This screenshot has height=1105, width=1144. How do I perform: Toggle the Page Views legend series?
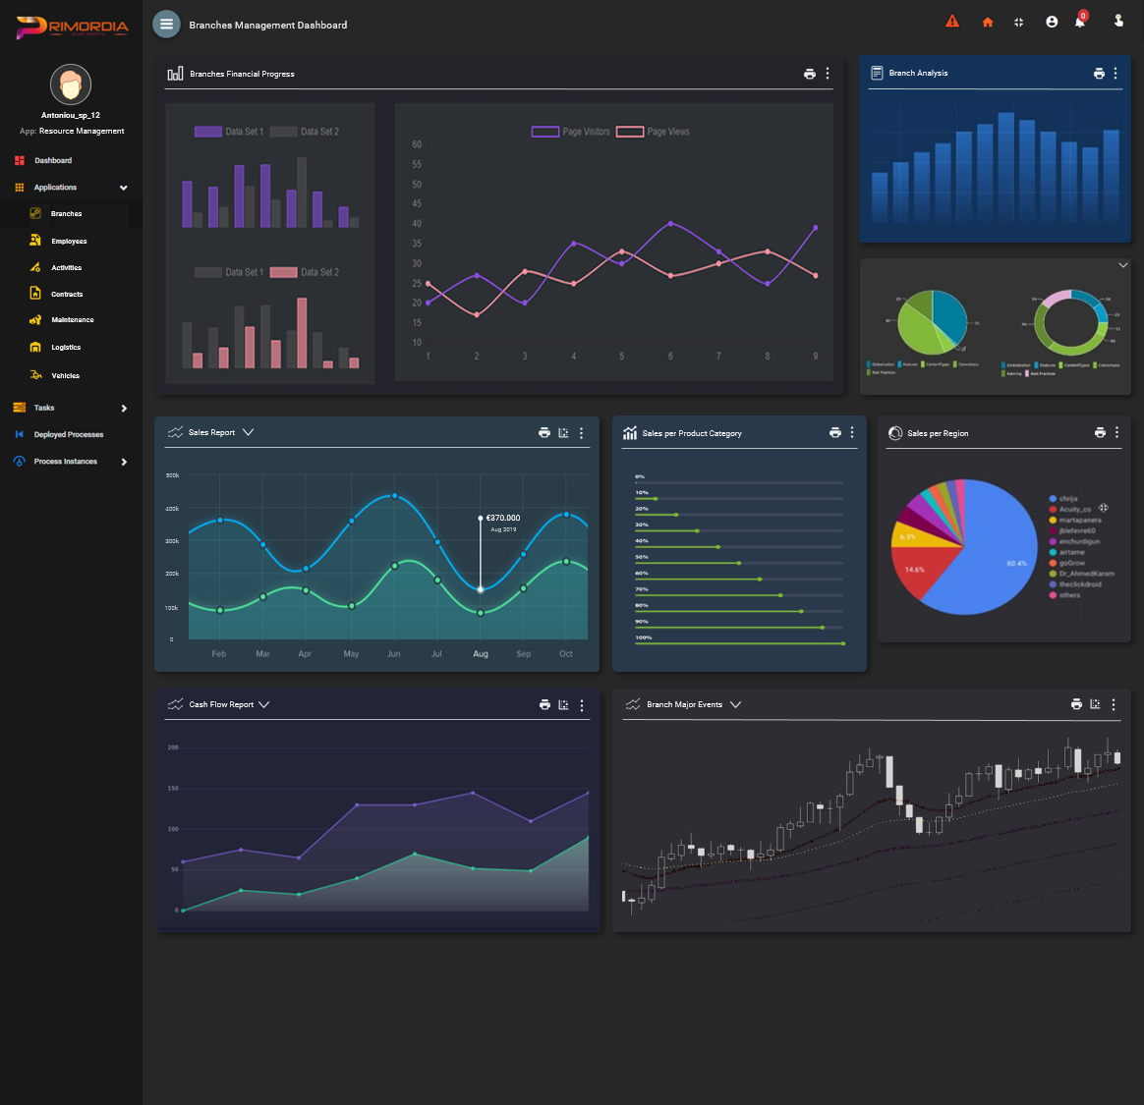(654, 132)
